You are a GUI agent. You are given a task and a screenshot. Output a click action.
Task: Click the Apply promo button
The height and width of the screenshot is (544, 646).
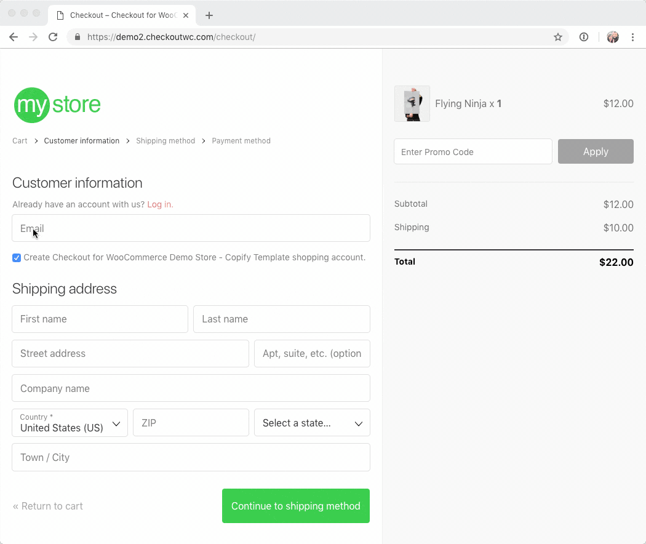(x=596, y=151)
